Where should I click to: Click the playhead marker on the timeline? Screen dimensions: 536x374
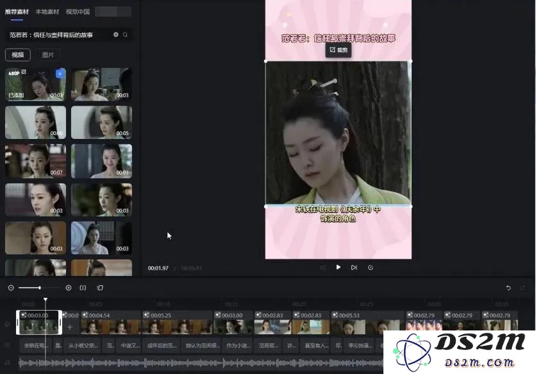[46, 300]
